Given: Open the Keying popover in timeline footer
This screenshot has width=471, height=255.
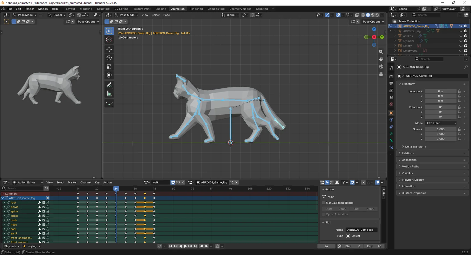Looking at the screenshot, I should (32, 246).
